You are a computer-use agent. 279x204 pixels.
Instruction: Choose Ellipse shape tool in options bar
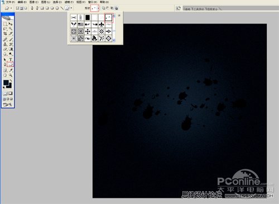[x=52, y=8]
